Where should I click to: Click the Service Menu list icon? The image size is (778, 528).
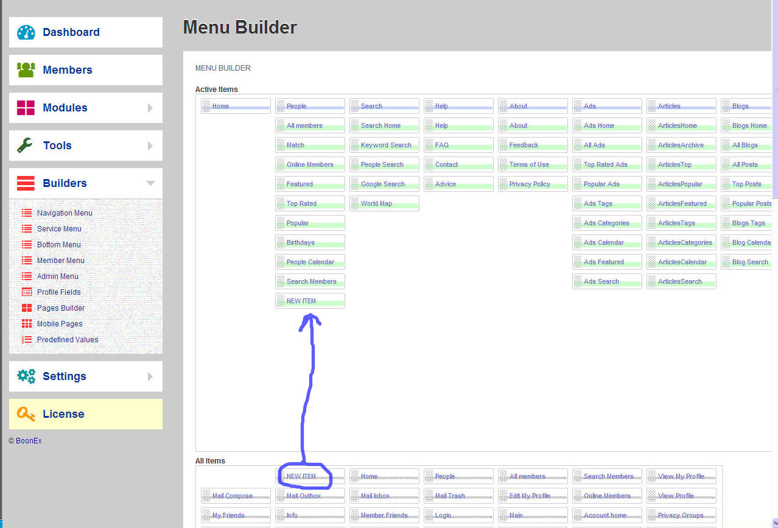pyautogui.click(x=27, y=229)
